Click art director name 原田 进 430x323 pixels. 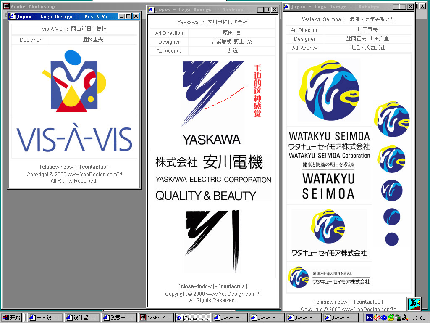pos(232,33)
